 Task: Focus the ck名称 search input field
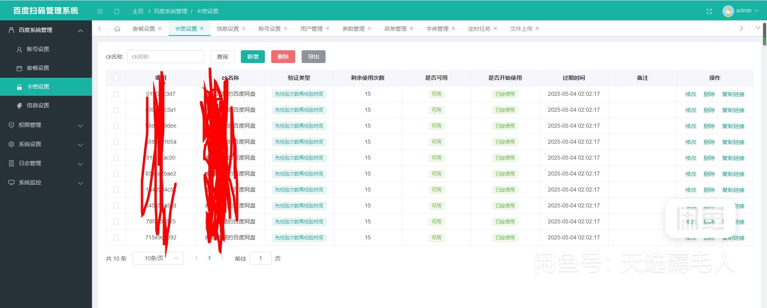165,57
